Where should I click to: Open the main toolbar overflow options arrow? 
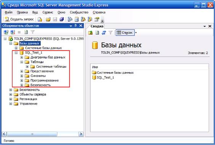[102, 20]
